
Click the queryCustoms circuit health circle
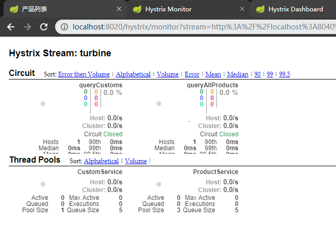click(43, 104)
